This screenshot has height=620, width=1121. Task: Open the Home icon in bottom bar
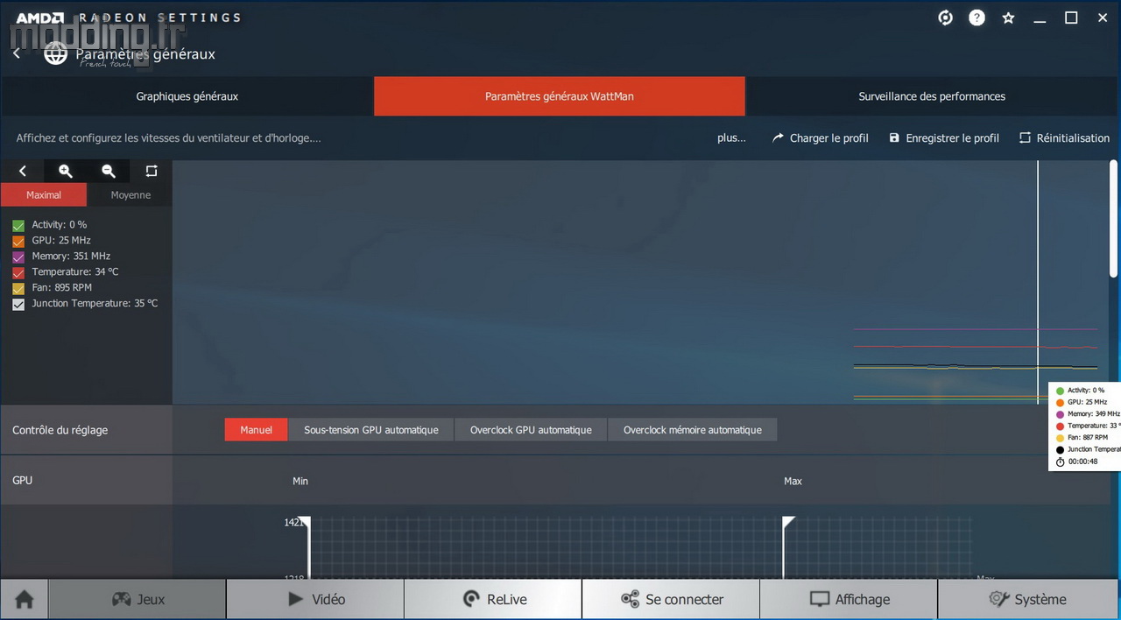[25, 599]
